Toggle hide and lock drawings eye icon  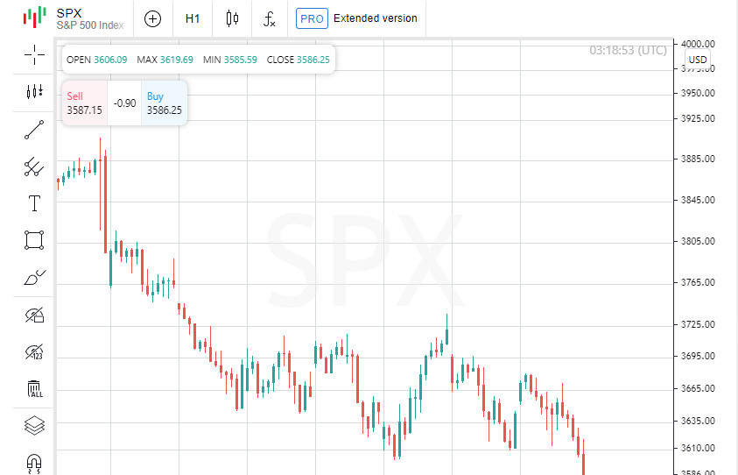tap(34, 315)
